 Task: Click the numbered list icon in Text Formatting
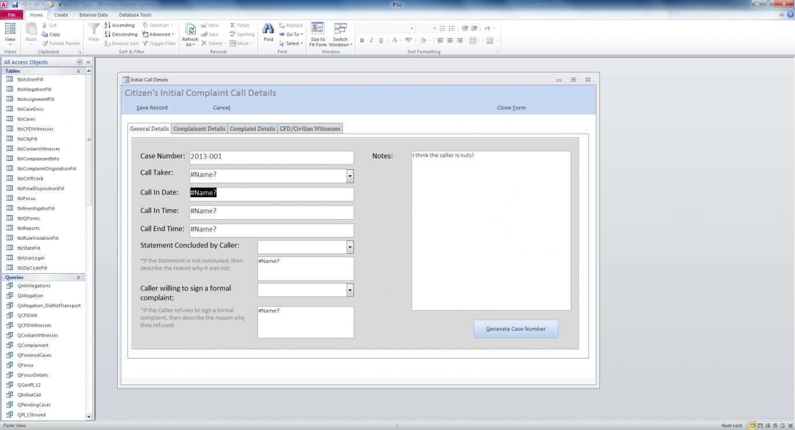[452, 28]
